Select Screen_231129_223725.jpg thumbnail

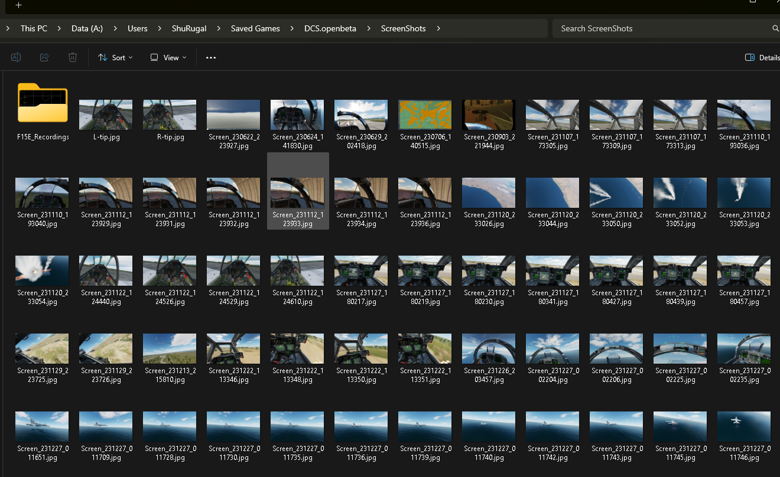42,348
